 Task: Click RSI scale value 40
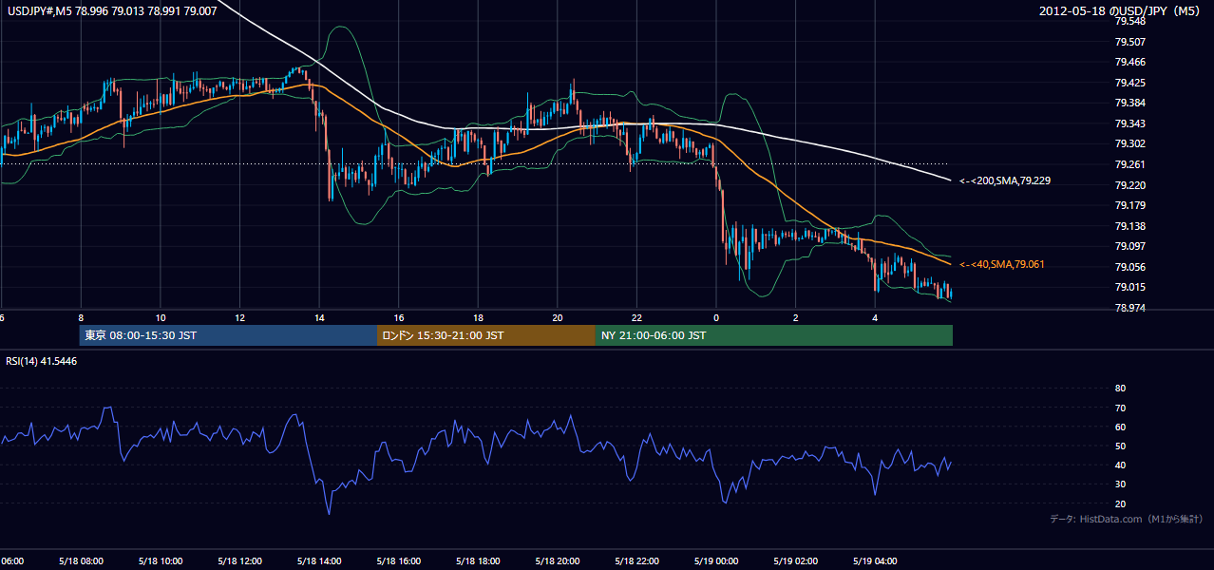(1120, 465)
